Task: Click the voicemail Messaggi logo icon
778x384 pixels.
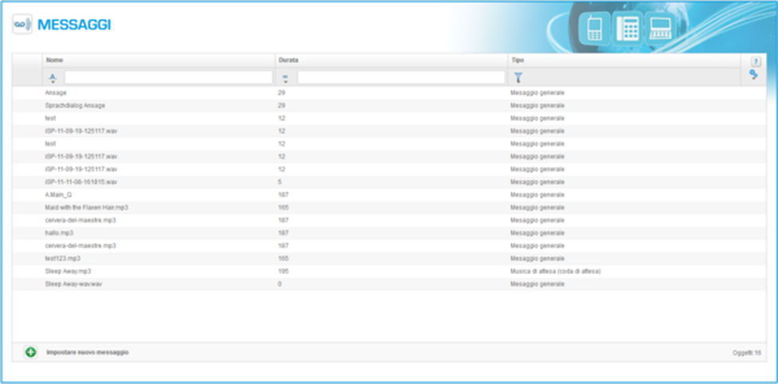Action: [x=22, y=24]
